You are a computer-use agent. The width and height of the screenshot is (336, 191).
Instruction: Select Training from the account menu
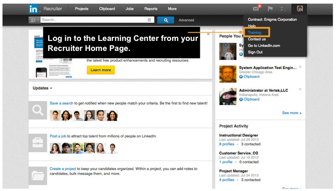pyautogui.click(x=255, y=33)
